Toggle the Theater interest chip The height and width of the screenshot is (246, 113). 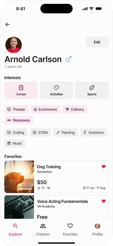pos(16,109)
